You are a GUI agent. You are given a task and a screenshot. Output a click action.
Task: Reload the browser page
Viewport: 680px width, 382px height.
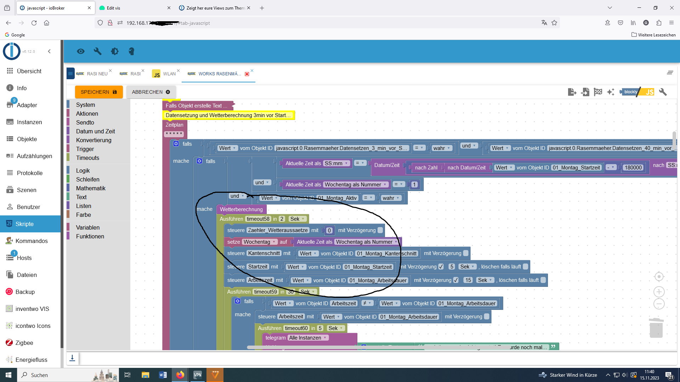point(34,23)
